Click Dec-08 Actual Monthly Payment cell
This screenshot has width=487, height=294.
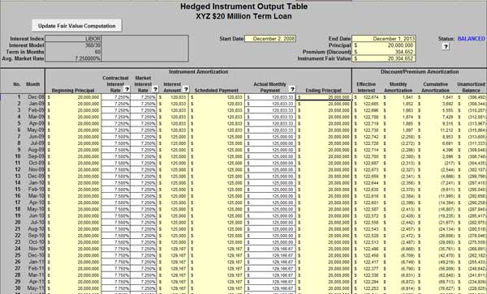point(270,97)
